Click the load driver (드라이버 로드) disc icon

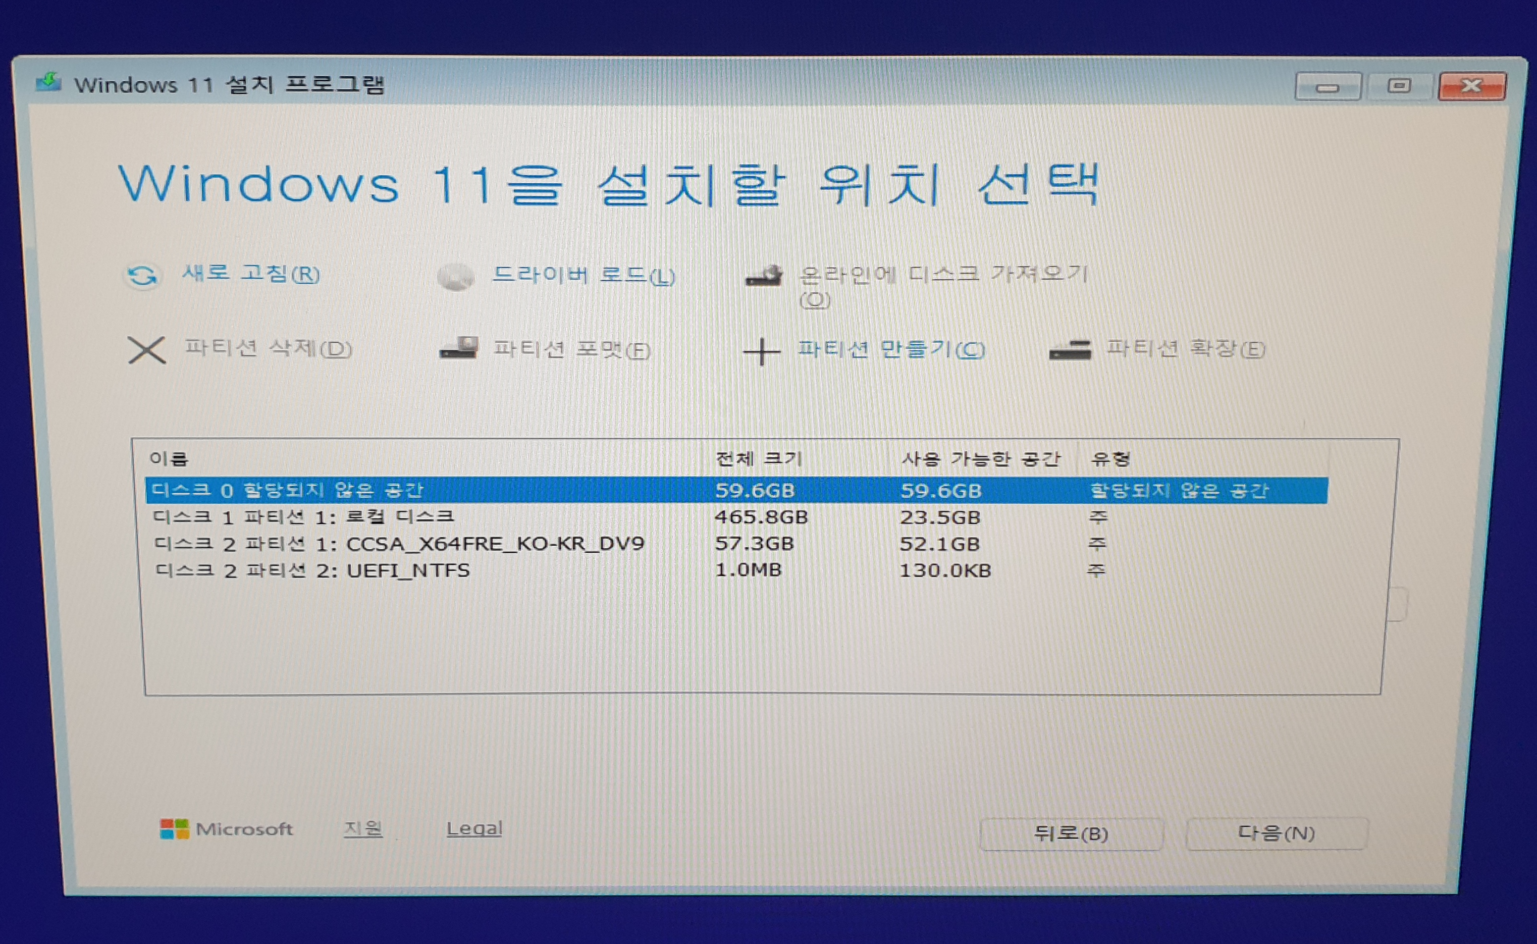tap(456, 277)
